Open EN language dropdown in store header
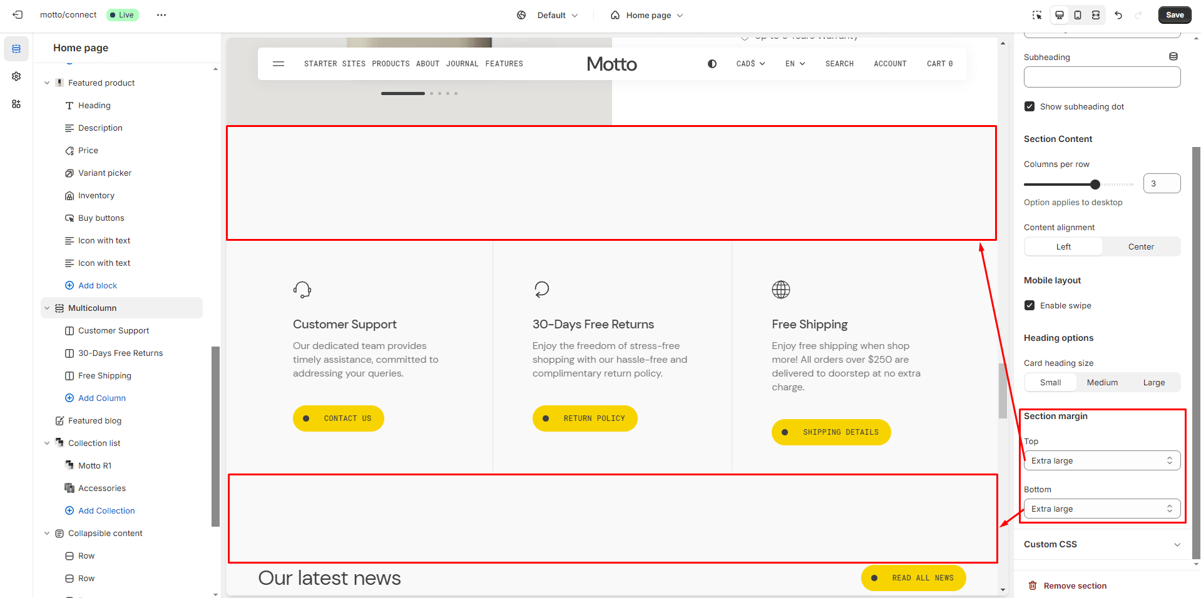 click(x=795, y=64)
